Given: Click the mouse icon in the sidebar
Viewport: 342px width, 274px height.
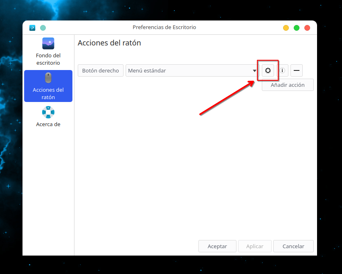Looking at the screenshot, I should click(48, 78).
